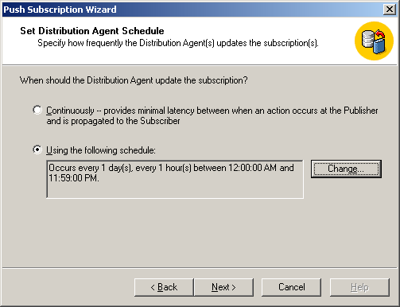This screenshot has height=307, width=400.
Task: Click the replication wizard database icon
Action: 374,41
